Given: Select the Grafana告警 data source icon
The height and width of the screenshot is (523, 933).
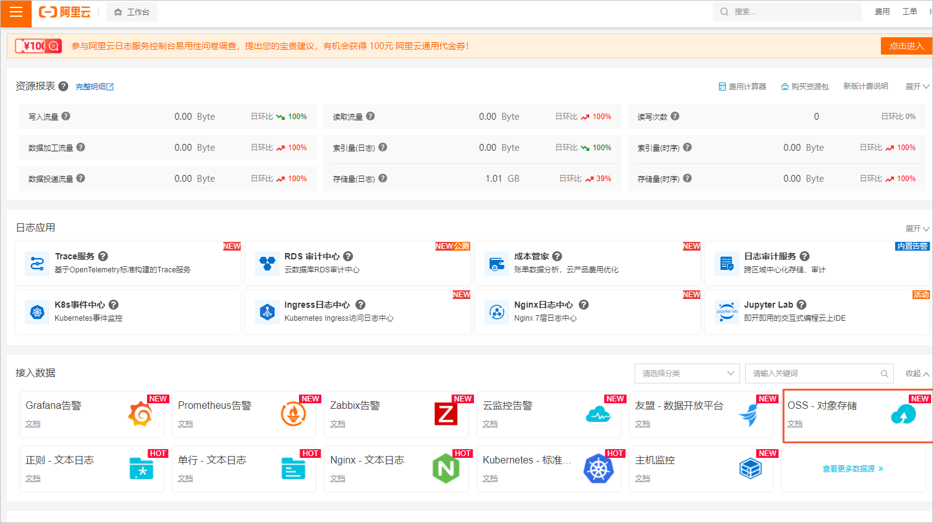Looking at the screenshot, I should click(x=141, y=414).
